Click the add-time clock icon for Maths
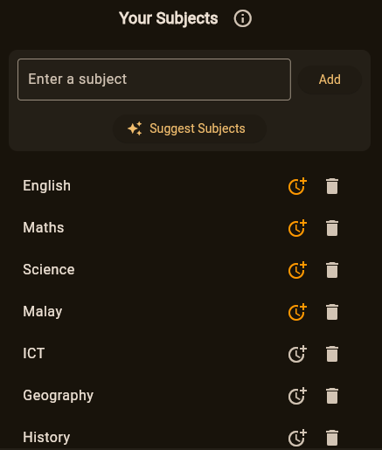The height and width of the screenshot is (450, 382). click(297, 228)
